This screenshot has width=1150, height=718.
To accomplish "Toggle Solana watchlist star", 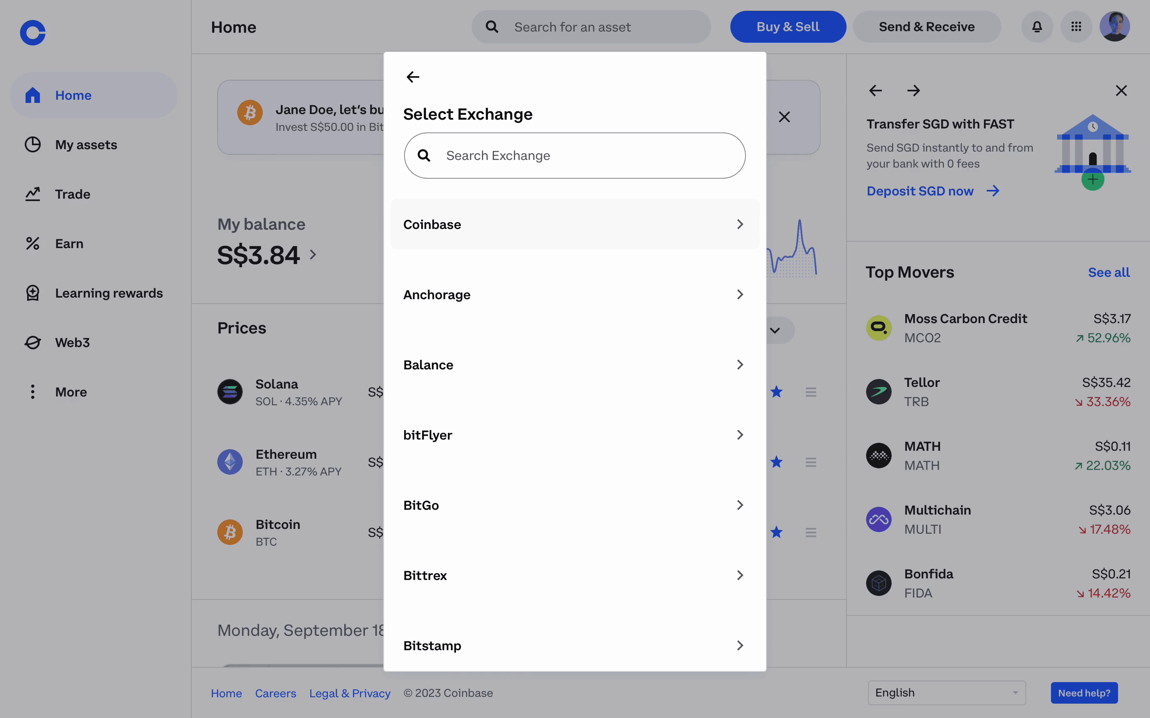I will 777,392.
